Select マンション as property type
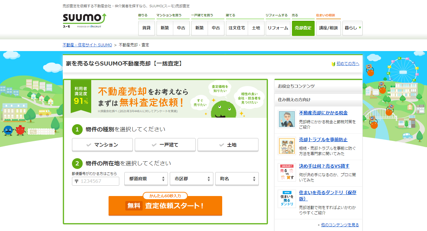The image size is (427, 231). 102,145
